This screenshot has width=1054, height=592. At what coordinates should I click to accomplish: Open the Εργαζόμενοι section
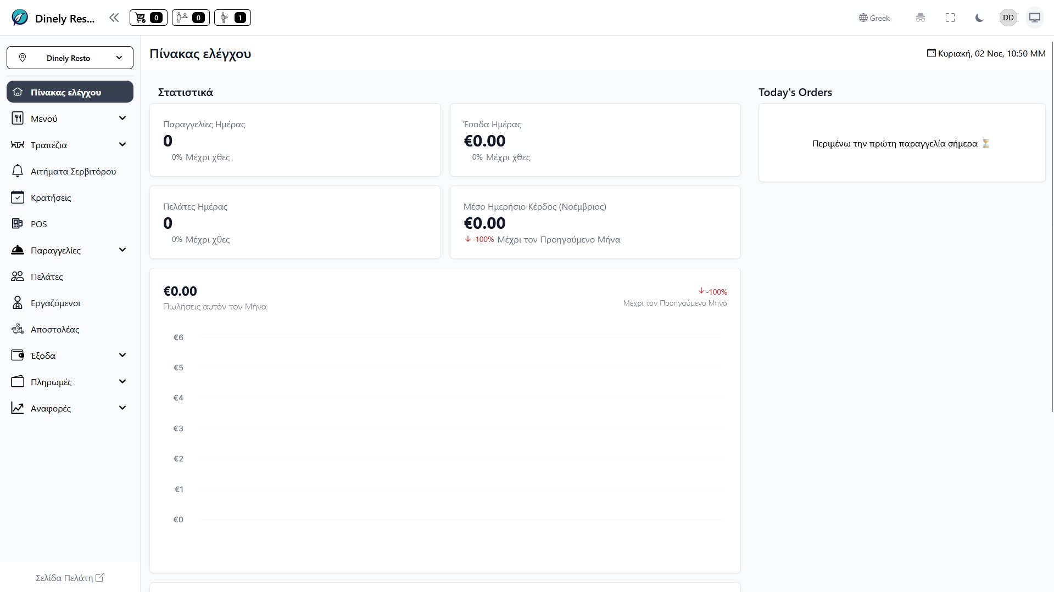pyautogui.click(x=55, y=303)
